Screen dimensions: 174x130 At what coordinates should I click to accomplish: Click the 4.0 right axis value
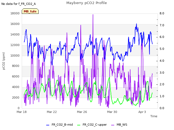[162, 61]
